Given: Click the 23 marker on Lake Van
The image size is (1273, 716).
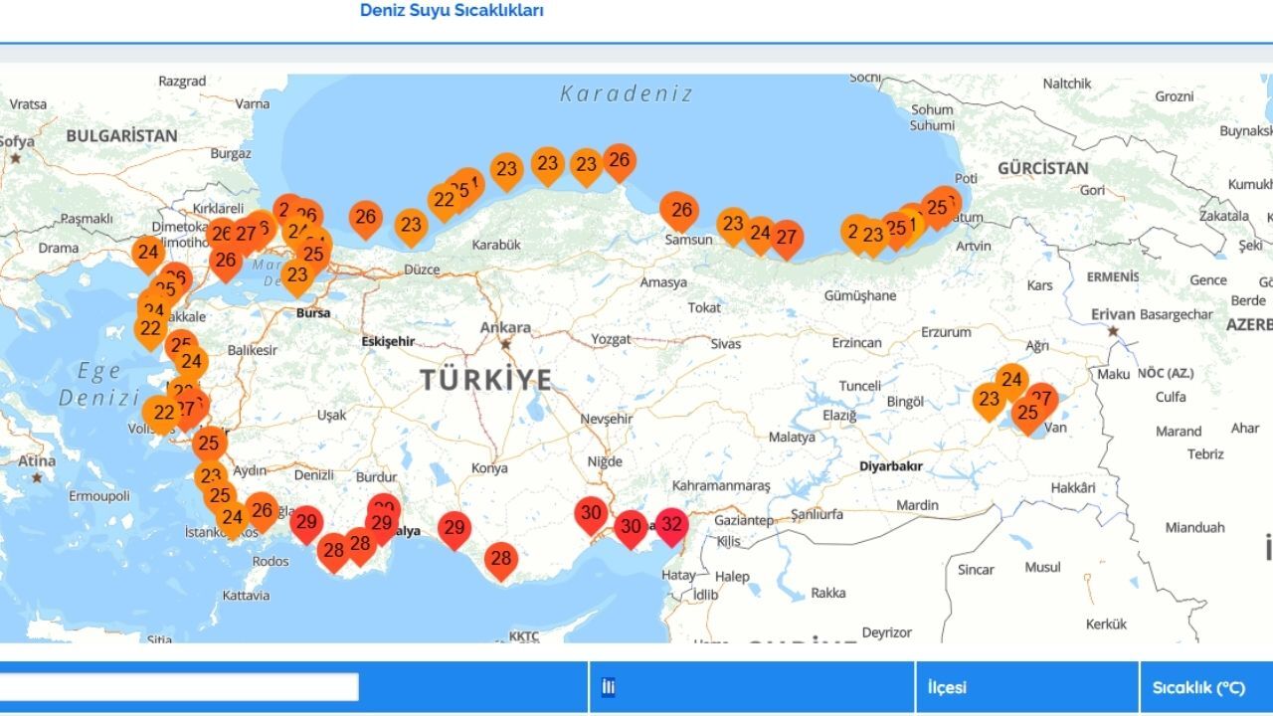Looking at the screenshot, I should pyautogui.click(x=989, y=401).
